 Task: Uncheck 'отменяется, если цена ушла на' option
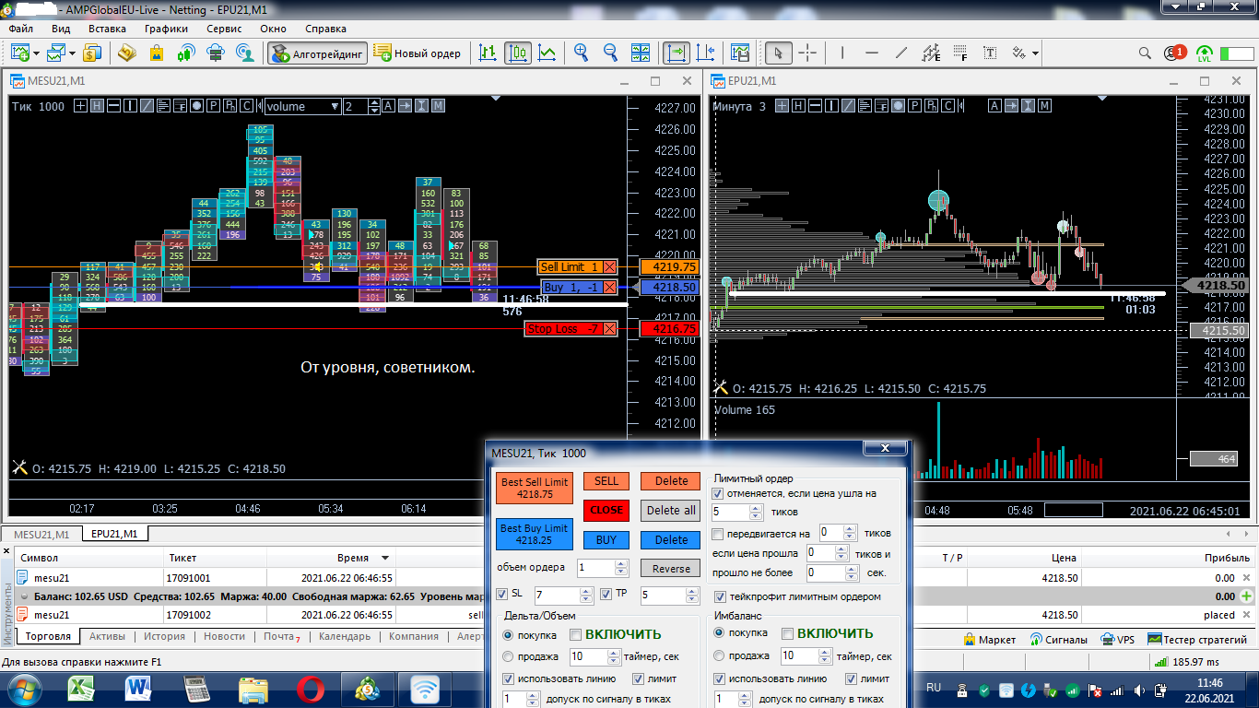click(x=719, y=493)
